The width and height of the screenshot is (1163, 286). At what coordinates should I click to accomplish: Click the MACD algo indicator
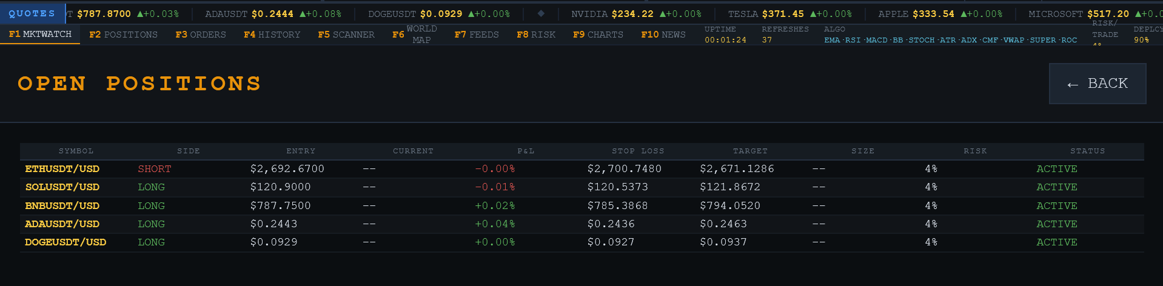tap(877, 40)
